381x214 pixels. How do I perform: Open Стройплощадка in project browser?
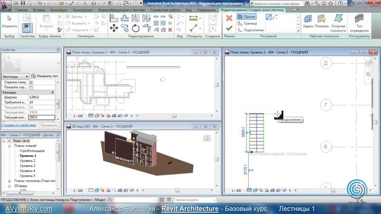pyautogui.click(x=32, y=151)
